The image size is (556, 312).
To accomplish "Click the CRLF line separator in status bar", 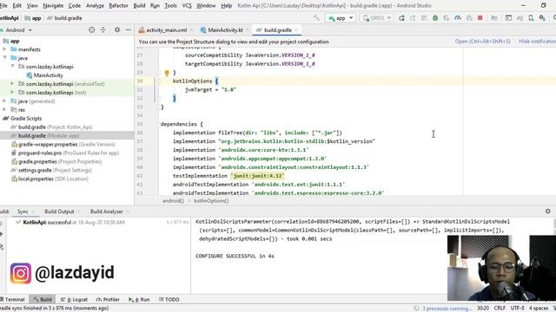I will 500,309.
